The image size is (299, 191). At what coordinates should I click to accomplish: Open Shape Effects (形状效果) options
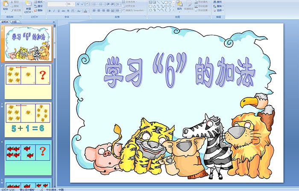coord(202,10)
